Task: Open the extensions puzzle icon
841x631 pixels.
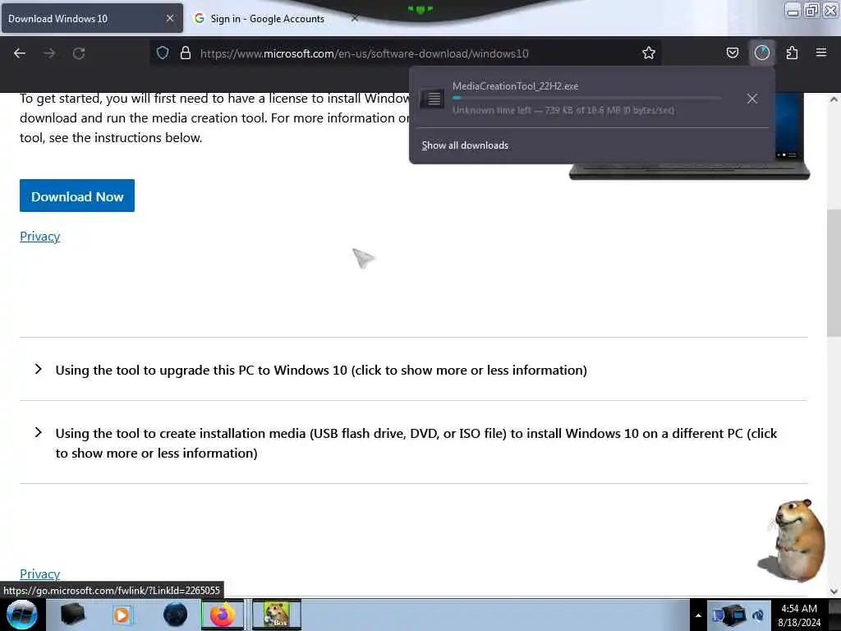Action: pos(792,53)
